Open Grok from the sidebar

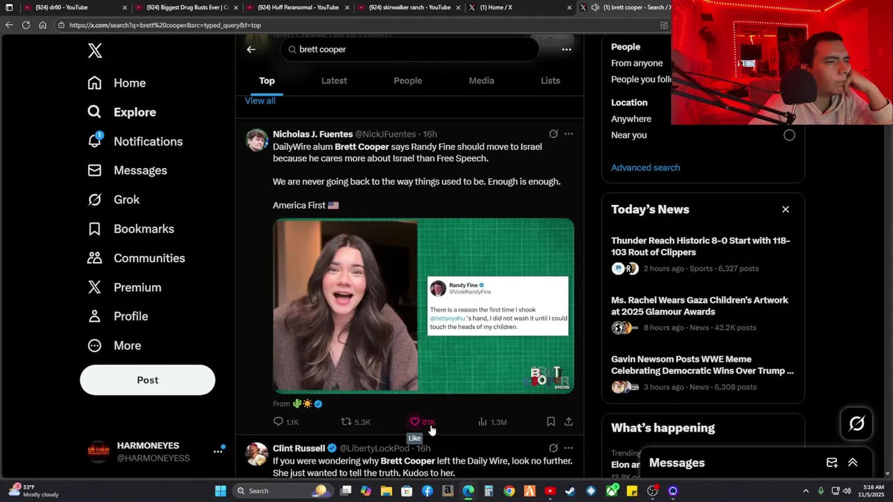click(113, 200)
